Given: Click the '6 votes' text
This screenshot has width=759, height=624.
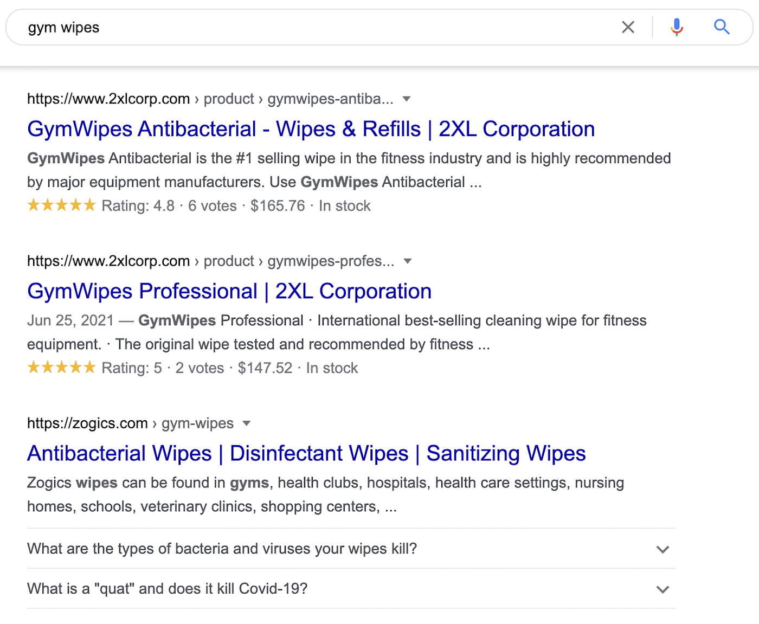Looking at the screenshot, I should [213, 206].
